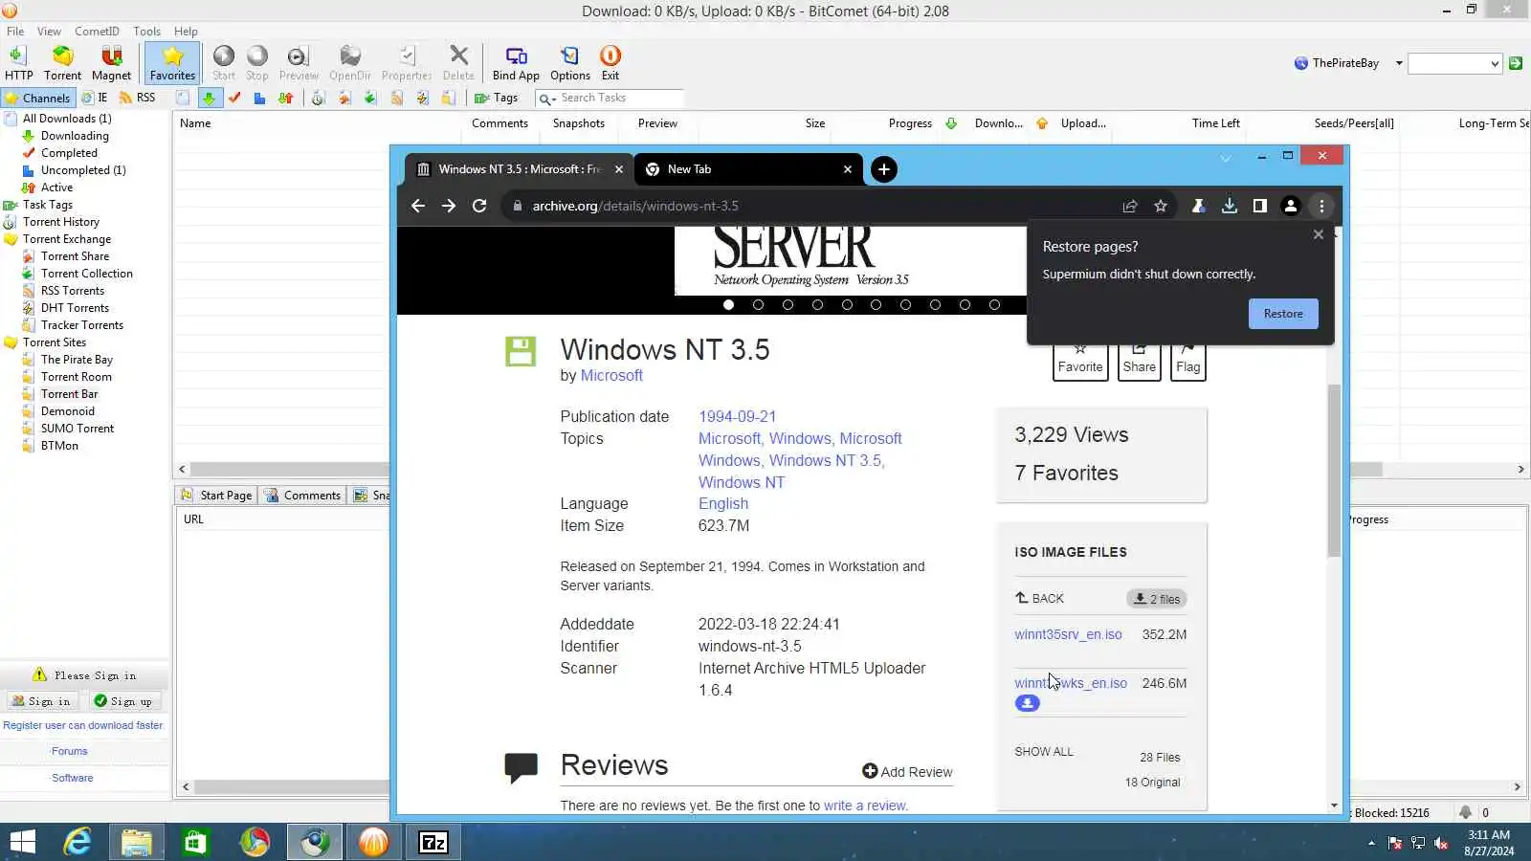Screen dimensions: 1531x861
Task: Open the browser profile avatar icon
Action: coord(1291,206)
